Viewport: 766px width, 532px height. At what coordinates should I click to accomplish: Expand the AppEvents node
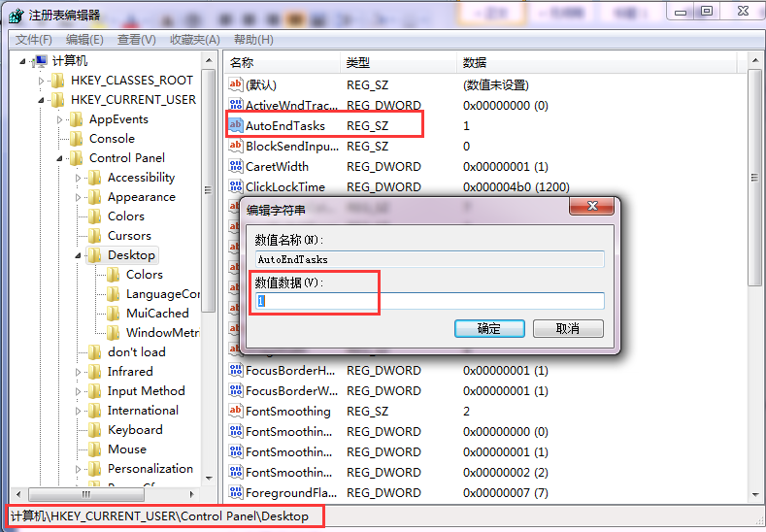[x=59, y=119]
